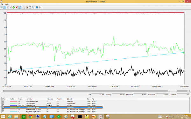Click the Last value field
Viewport: 191px width, 119px height.
(98, 95)
